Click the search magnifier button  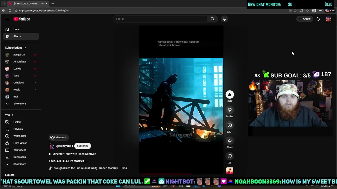tap(212, 19)
